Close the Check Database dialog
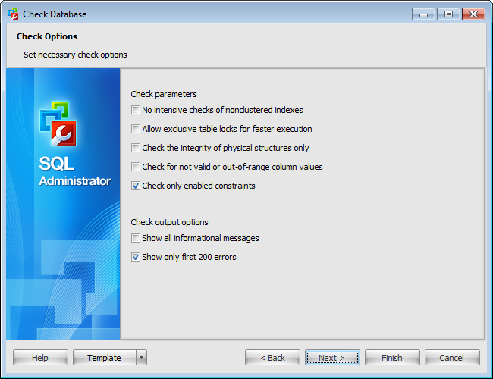 click(x=473, y=14)
